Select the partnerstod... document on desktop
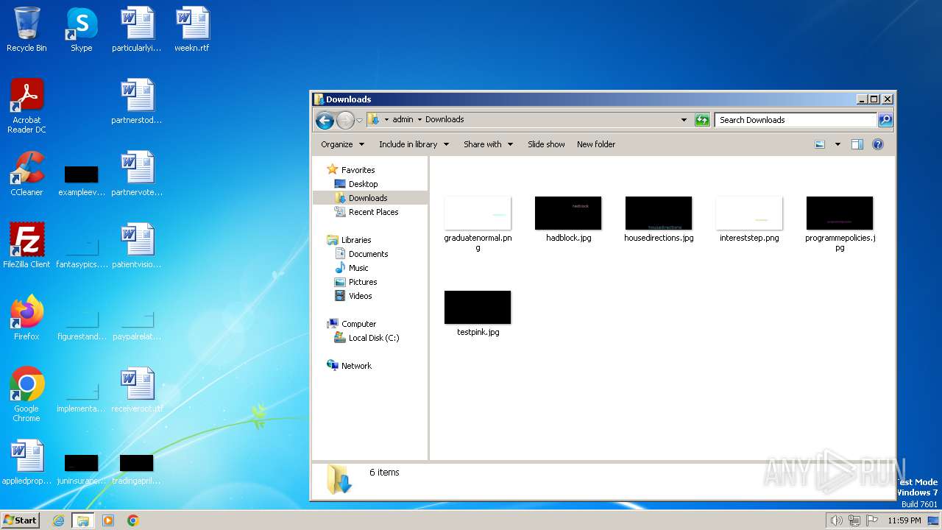Viewport: 942px width, 530px height. click(x=137, y=102)
